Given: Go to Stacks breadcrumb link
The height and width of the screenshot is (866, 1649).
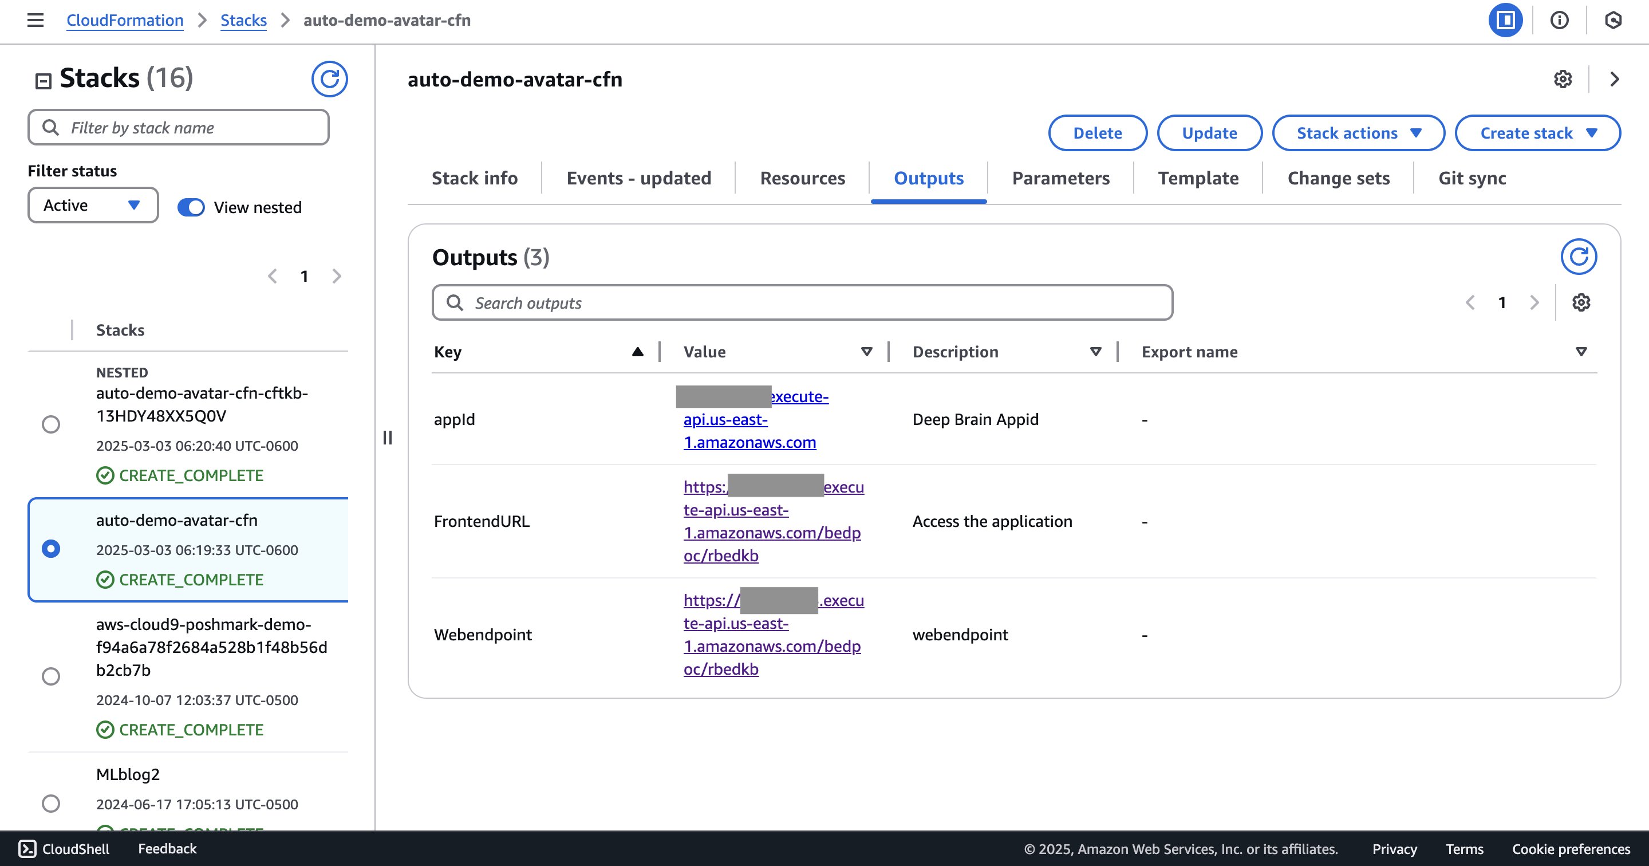Looking at the screenshot, I should (x=243, y=20).
